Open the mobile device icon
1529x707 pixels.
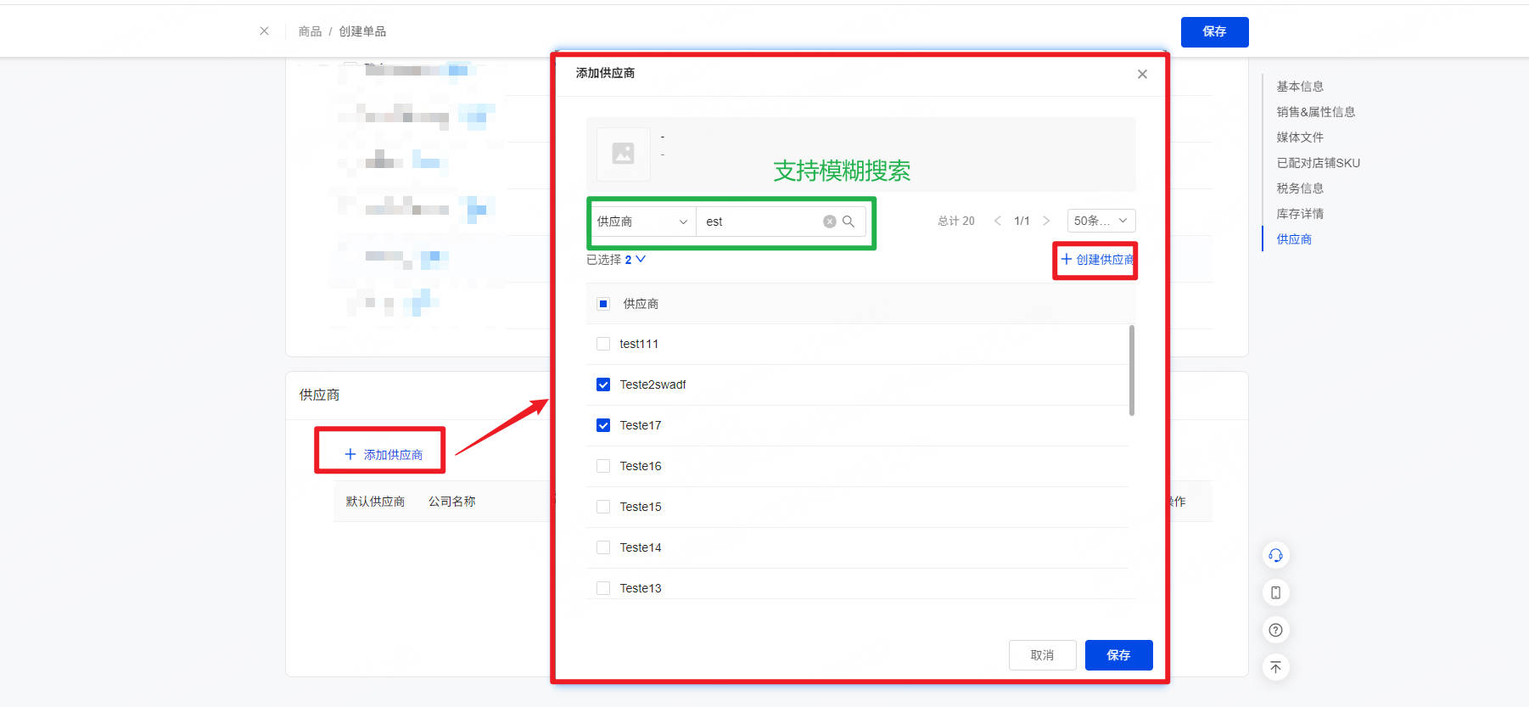click(x=1275, y=592)
